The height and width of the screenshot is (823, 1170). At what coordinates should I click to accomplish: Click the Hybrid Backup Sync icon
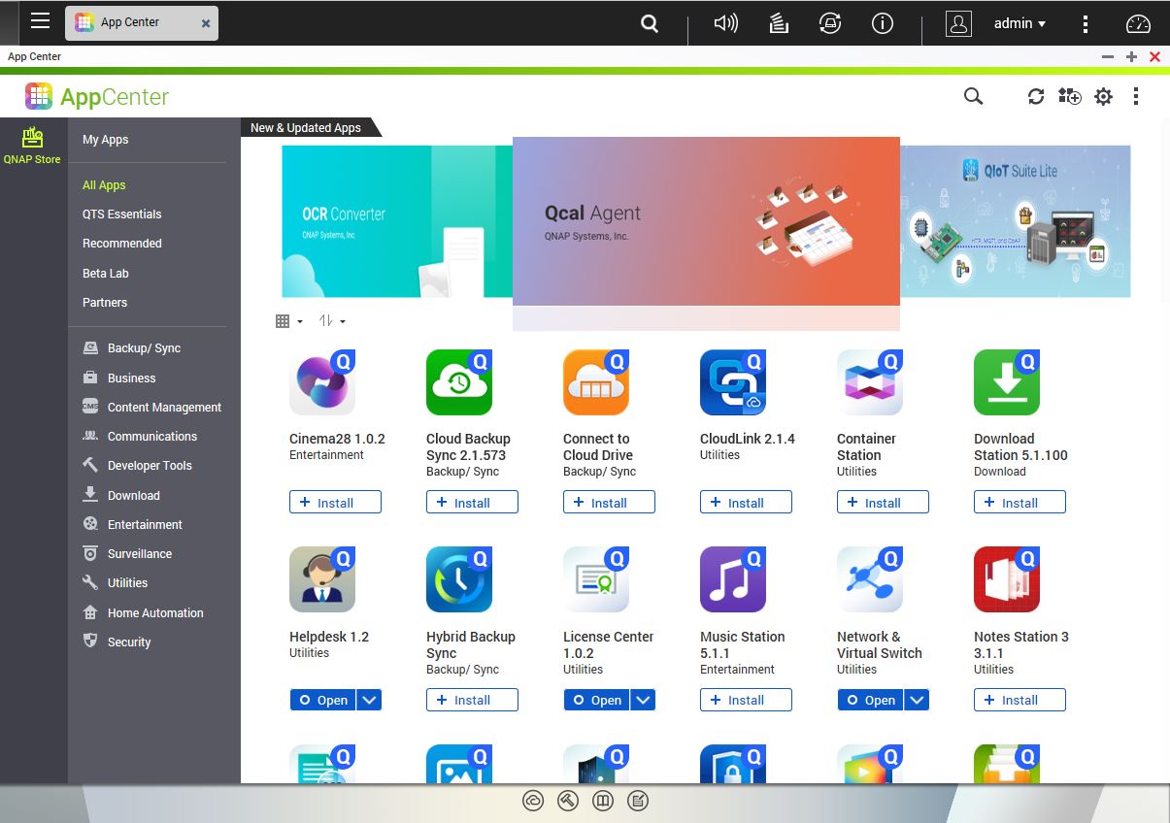pos(459,579)
